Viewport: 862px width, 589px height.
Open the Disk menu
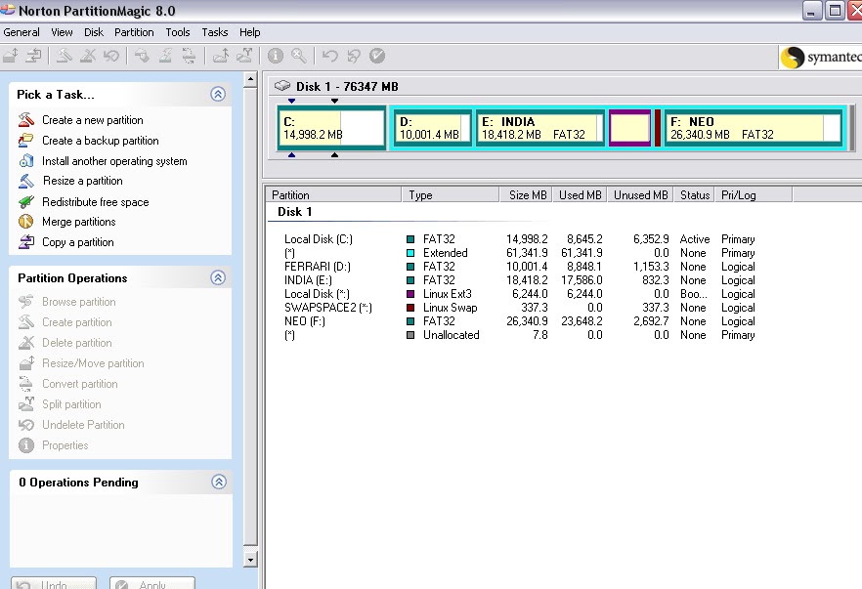[93, 31]
